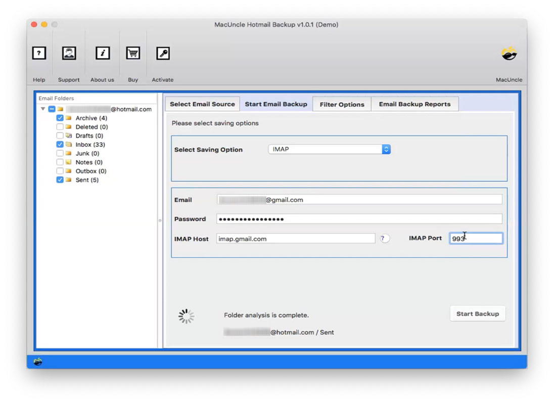The height and width of the screenshot is (403, 554).
Task: Go to the Select Email Source tab
Action: pyautogui.click(x=202, y=104)
